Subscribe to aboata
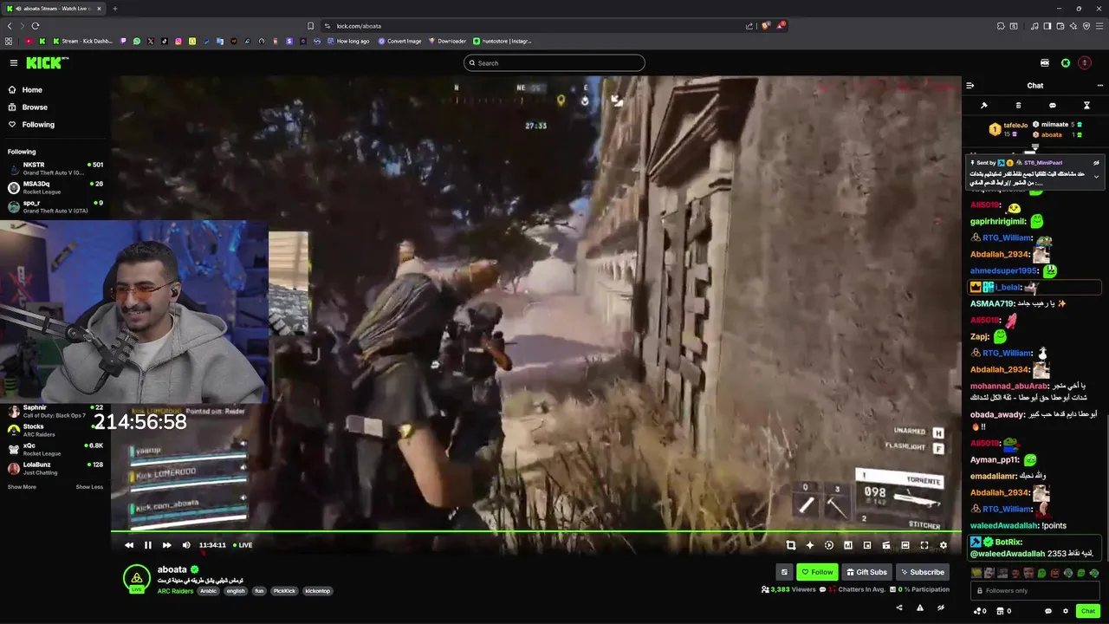This screenshot has height=624, width=1109. (x=922, y=572)
